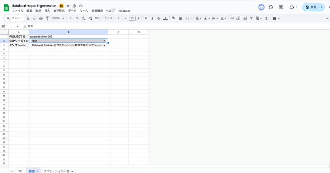Viewport: 330px width, 173px height.
Task: Expand the 東京 region dropdown in B2
Action: [x=104, y=41]
